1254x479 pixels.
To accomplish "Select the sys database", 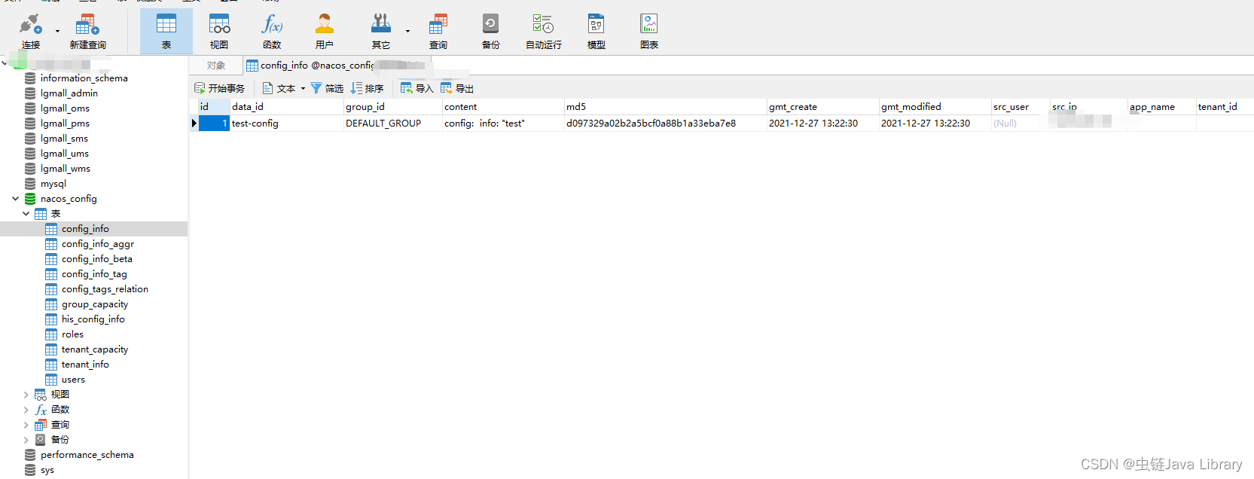I will [x=47, y=470].
